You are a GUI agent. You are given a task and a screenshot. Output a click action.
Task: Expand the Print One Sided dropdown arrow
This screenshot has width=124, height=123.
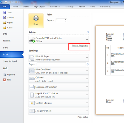(87, 71)
